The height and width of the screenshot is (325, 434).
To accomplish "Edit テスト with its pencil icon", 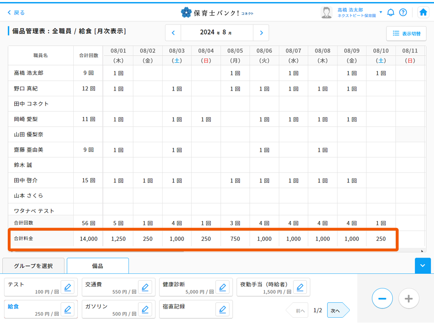I will coord(68,287).
